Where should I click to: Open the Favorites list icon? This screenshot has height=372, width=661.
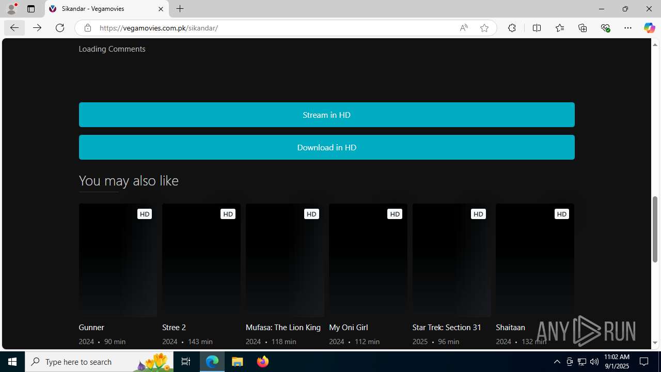(560, 28)
